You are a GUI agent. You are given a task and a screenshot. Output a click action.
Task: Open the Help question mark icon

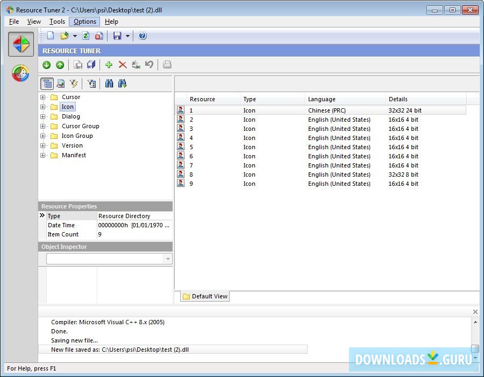[x=143, y=36]
